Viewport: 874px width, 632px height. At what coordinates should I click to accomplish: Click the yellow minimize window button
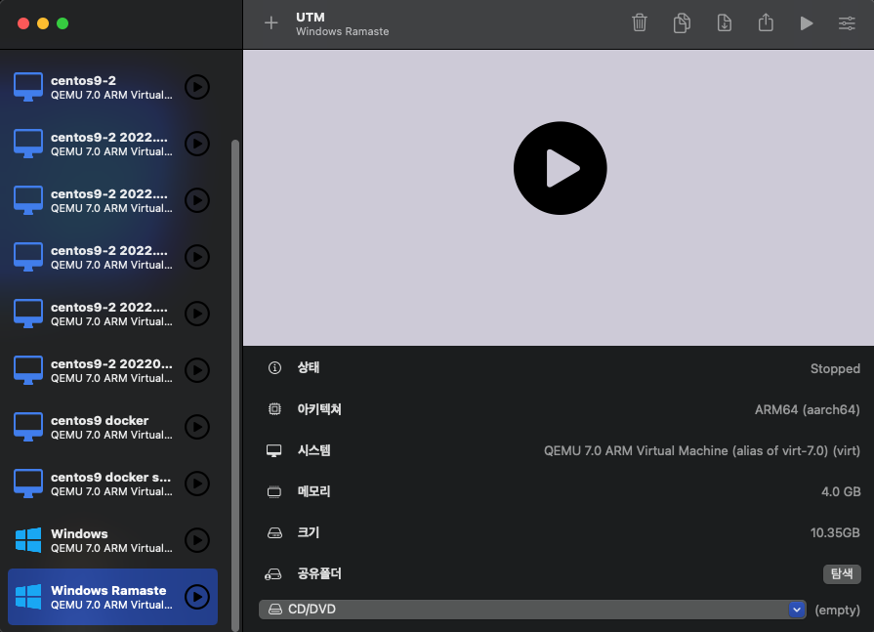tap(43, 23)
